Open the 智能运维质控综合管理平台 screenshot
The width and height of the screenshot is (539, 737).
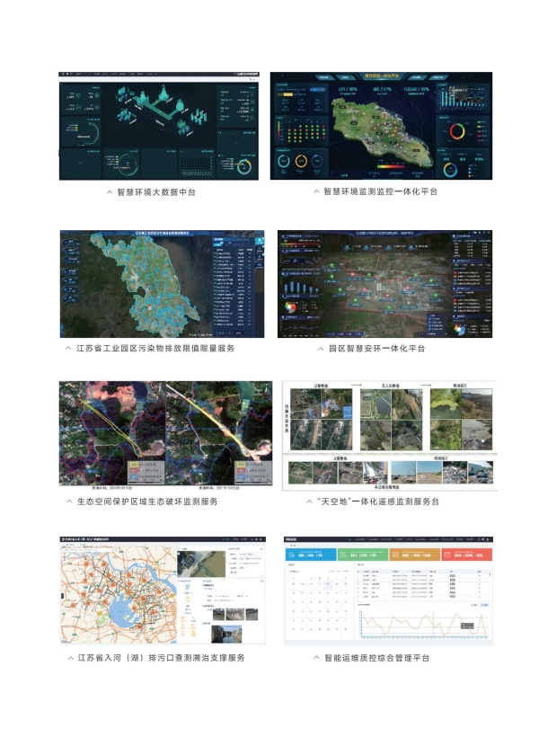(x=388, y=590)
